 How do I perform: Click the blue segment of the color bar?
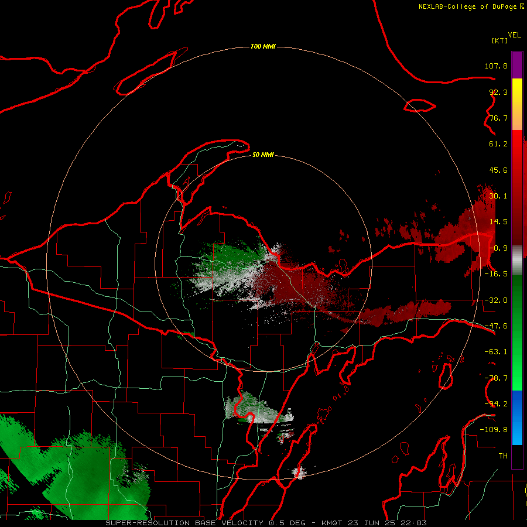[x=517, y=418]
